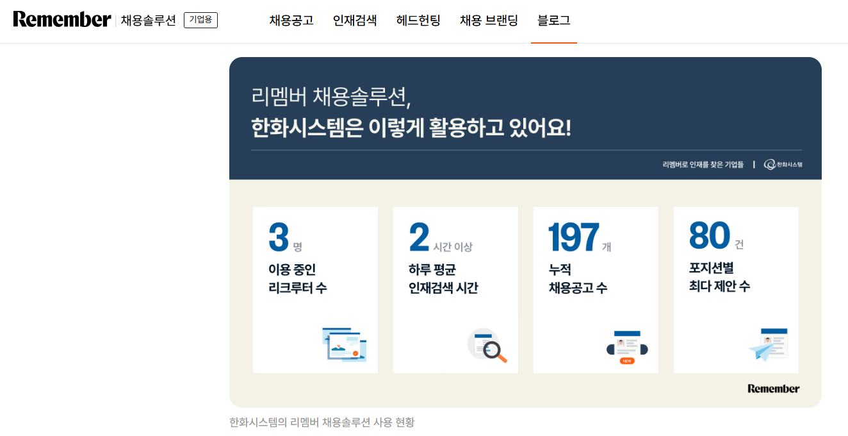Go to the 인재검색 menu
The image size is (848, 436).
click(x=355, y=21)
